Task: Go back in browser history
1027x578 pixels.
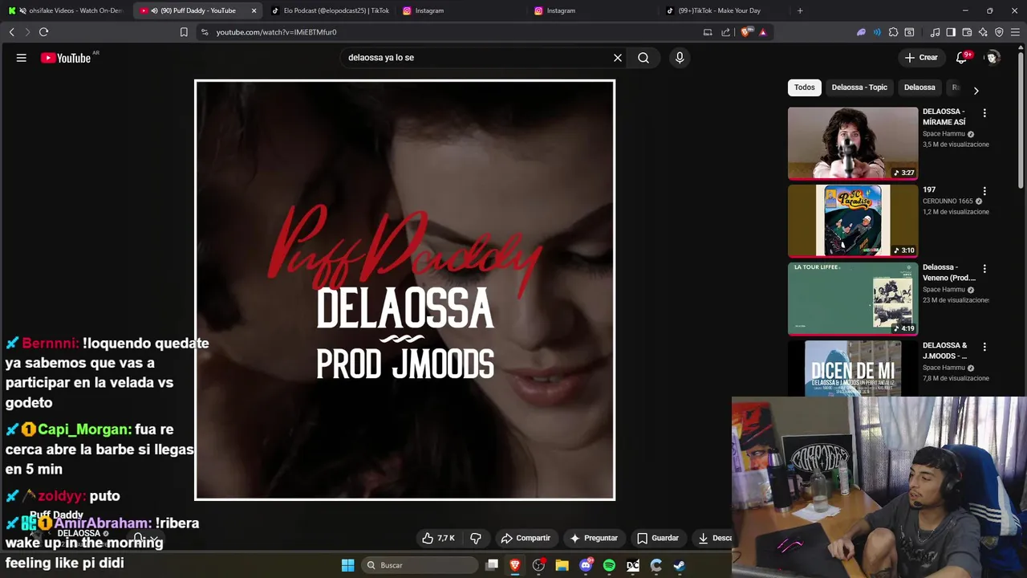Action: click(11, 32)
